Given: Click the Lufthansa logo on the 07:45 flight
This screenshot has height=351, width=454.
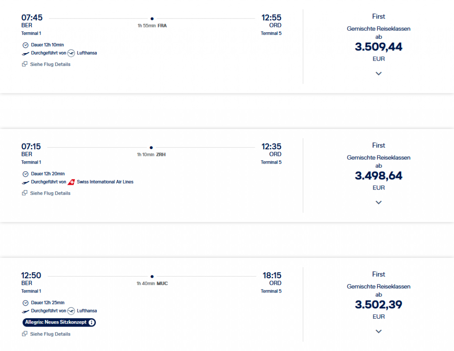Looking at the screenshot, I should [x=71, y=53].
